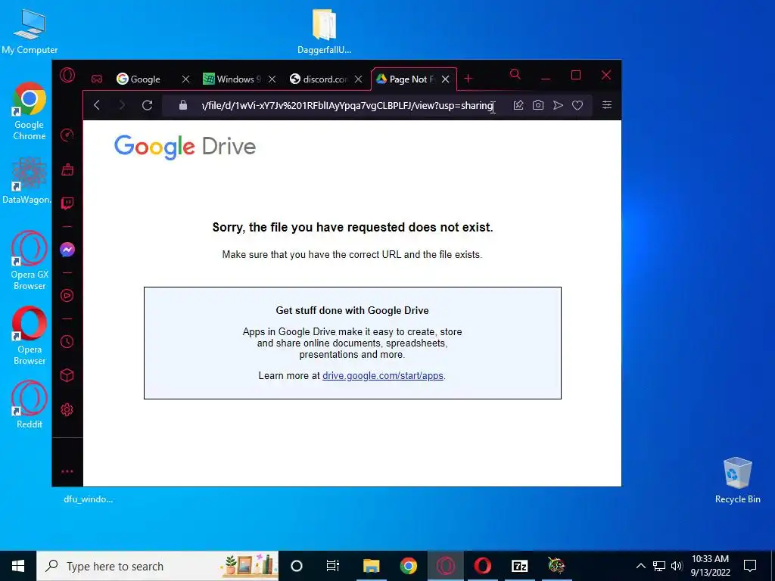775x581 pixels.
Task: Open Cortana circle on taskbar
Action: 297,566
